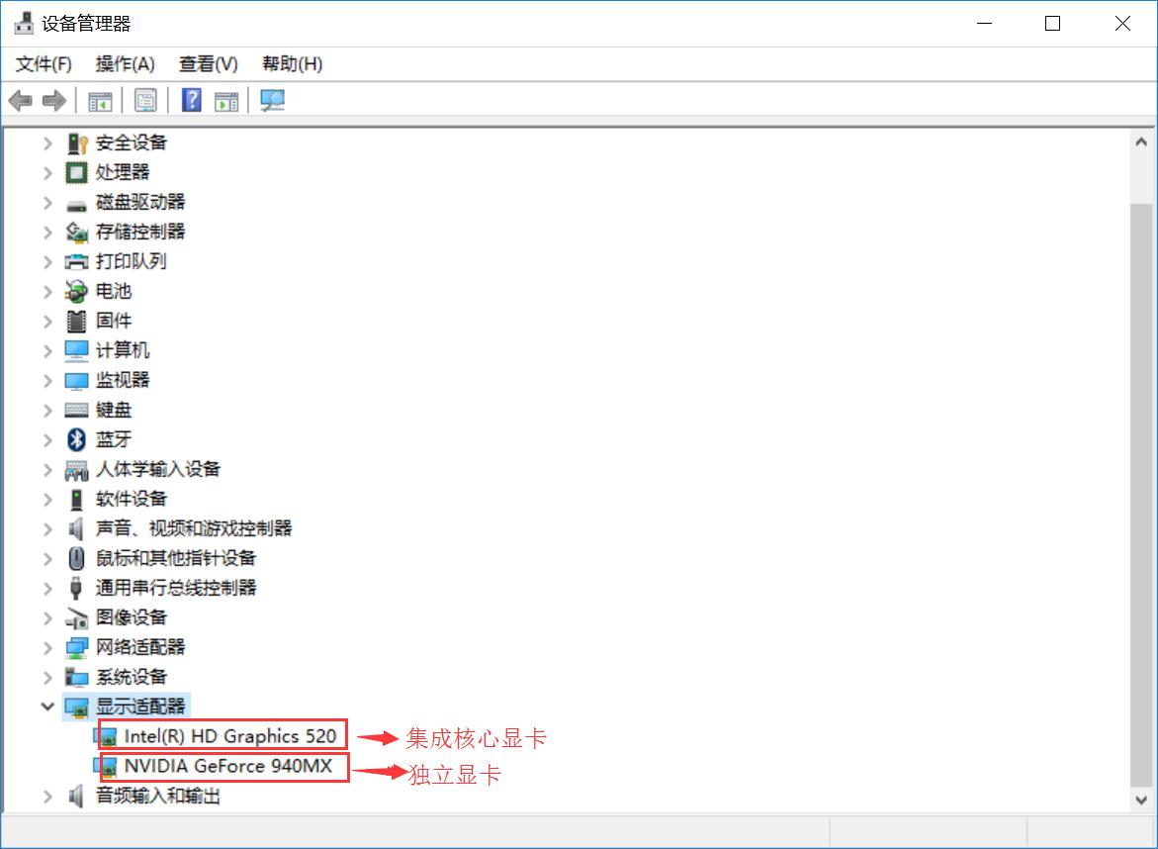
Task: Click the scan for hardware changes toolbar icon
Action: (273, 100)
